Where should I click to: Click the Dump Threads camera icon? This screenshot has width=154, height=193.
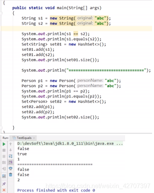tap(4, 162)
